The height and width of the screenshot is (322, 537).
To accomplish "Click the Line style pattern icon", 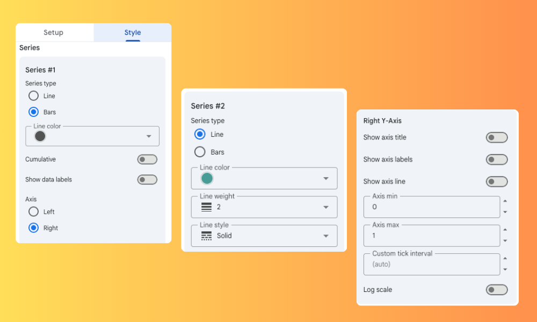I will [x=206, y=236].
